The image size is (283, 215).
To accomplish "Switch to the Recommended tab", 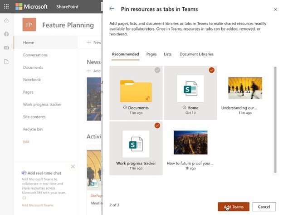I will pyautogui.click(x=126, y=54).
